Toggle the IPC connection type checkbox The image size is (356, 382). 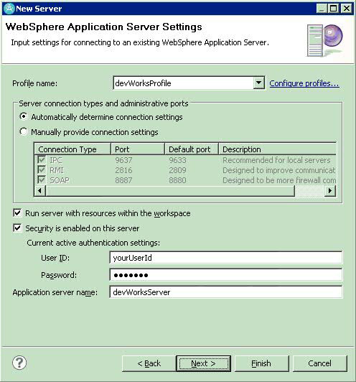tap(42, 160)
